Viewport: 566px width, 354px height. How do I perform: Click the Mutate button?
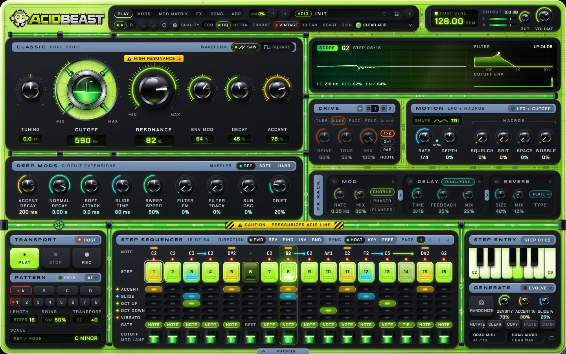[x=477, y=324]
